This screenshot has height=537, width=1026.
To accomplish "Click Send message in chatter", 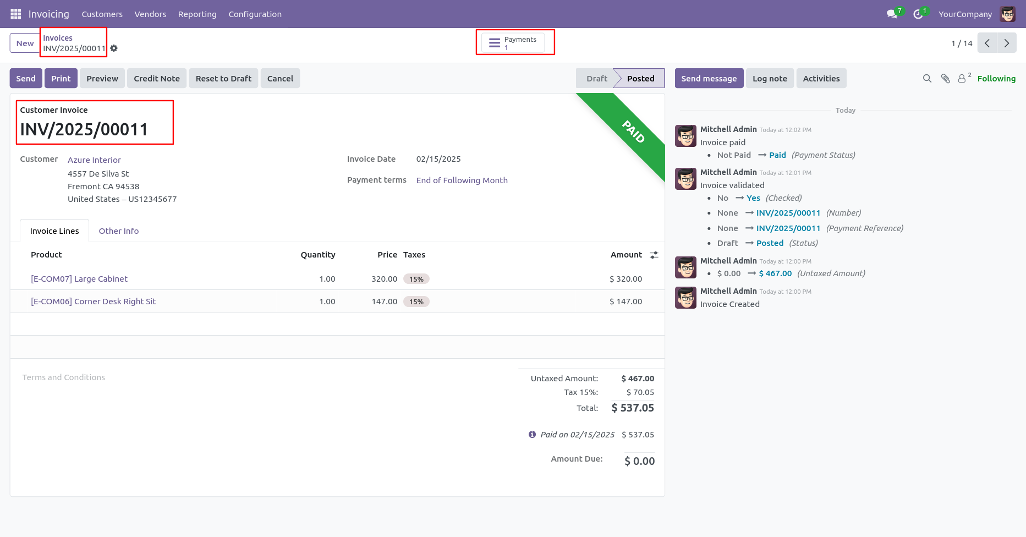I will tap(709, 78).
